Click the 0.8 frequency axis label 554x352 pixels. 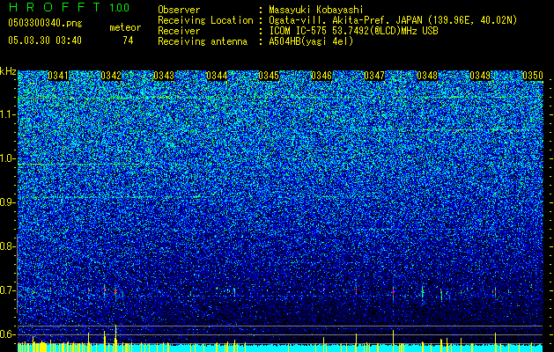pyautogui.click(x=7, y=246)
